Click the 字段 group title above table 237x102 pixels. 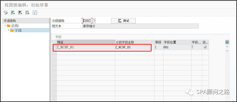(x=58, y=37)
